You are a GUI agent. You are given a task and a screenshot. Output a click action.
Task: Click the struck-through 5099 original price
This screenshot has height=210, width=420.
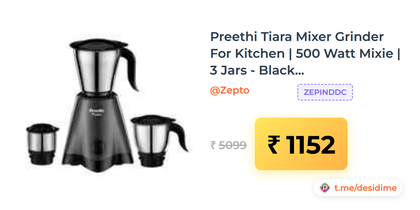[233, 145]
